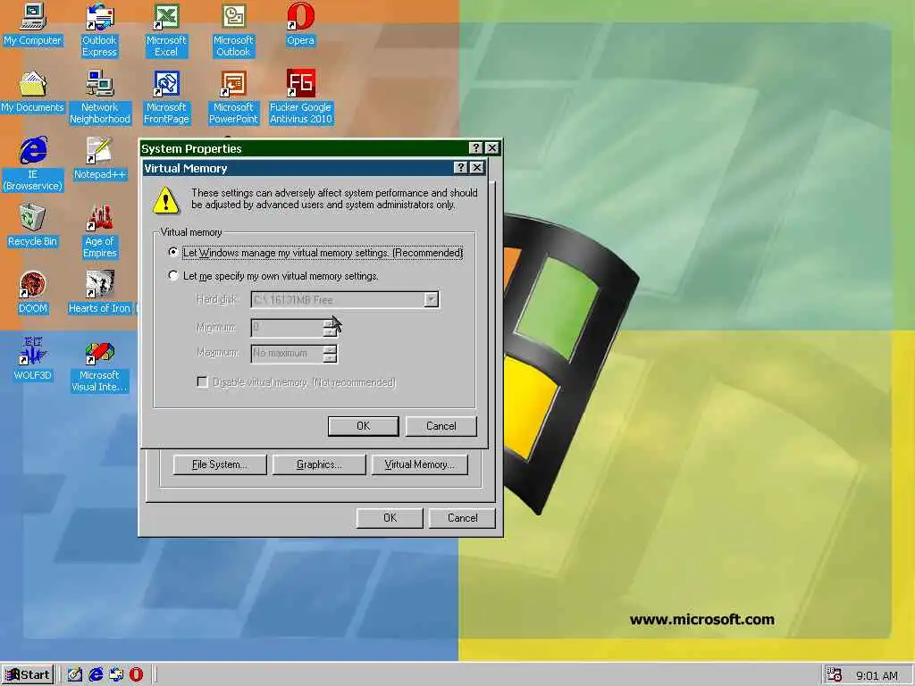Open the Start menu
Screen dimensions: 915x686
pos(28,675)
